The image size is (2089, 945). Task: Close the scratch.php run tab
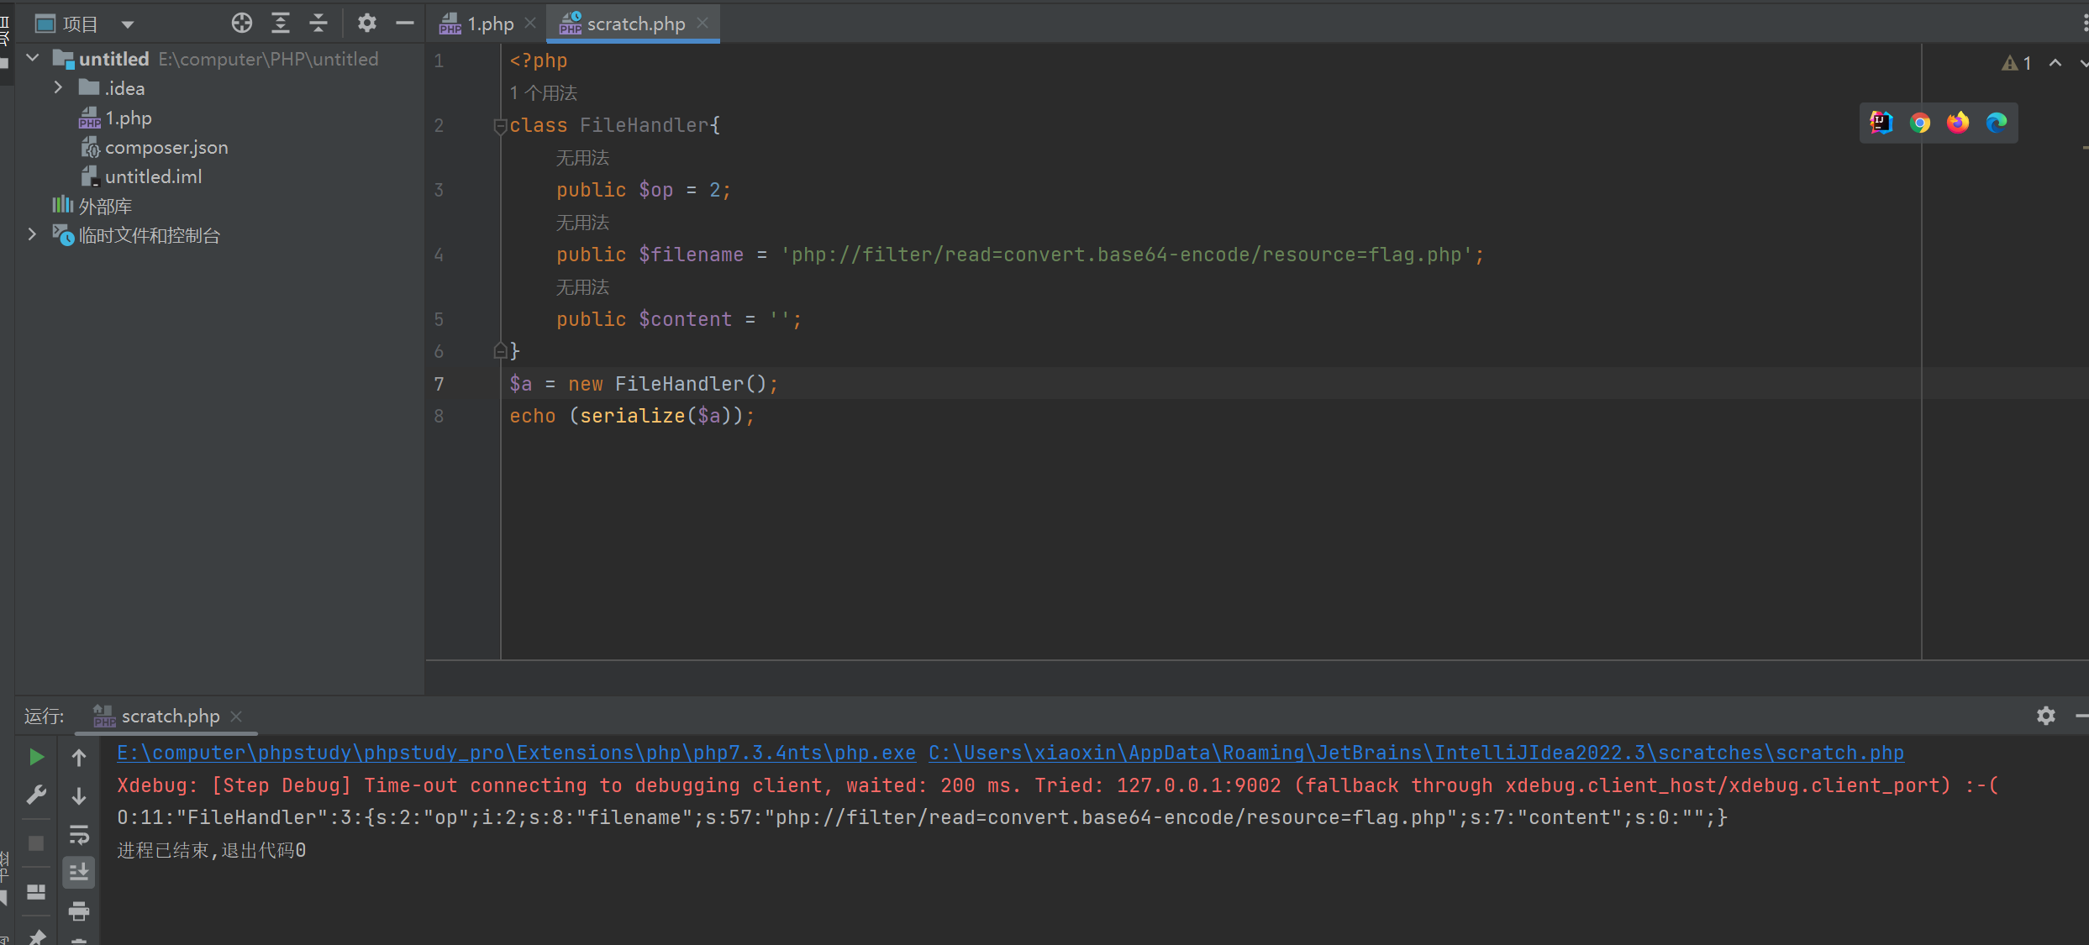point(236,716)
